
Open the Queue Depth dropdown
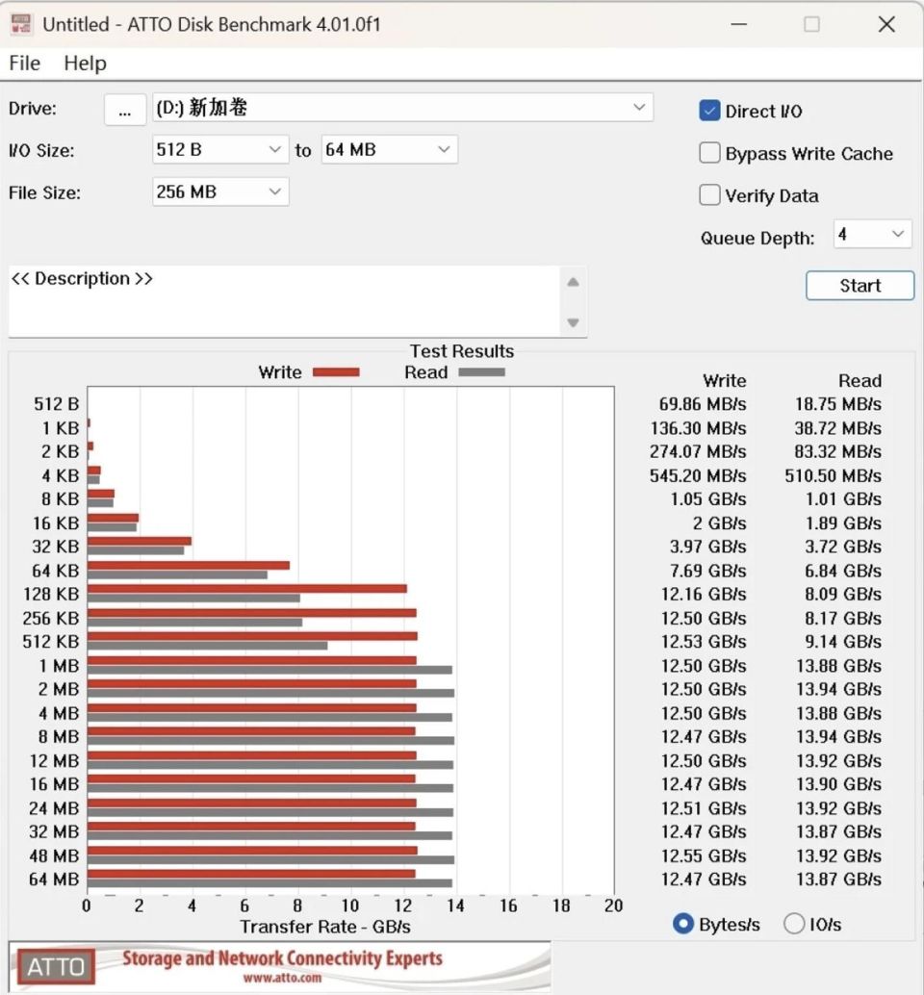[x=872, y=234]
